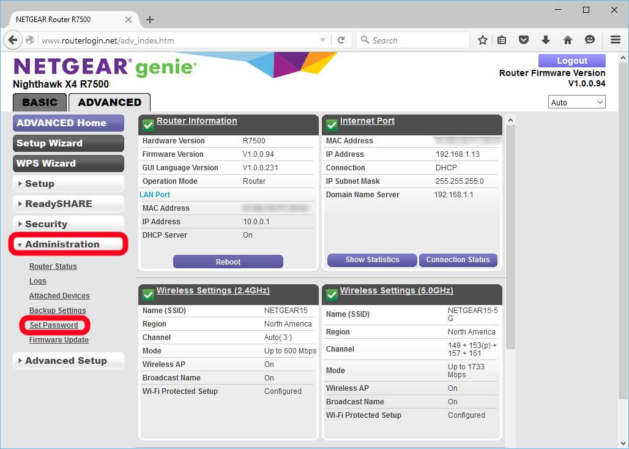Click the browser back arrow button
This screenshot has height=449, width=629.
[x=13, y=40]
